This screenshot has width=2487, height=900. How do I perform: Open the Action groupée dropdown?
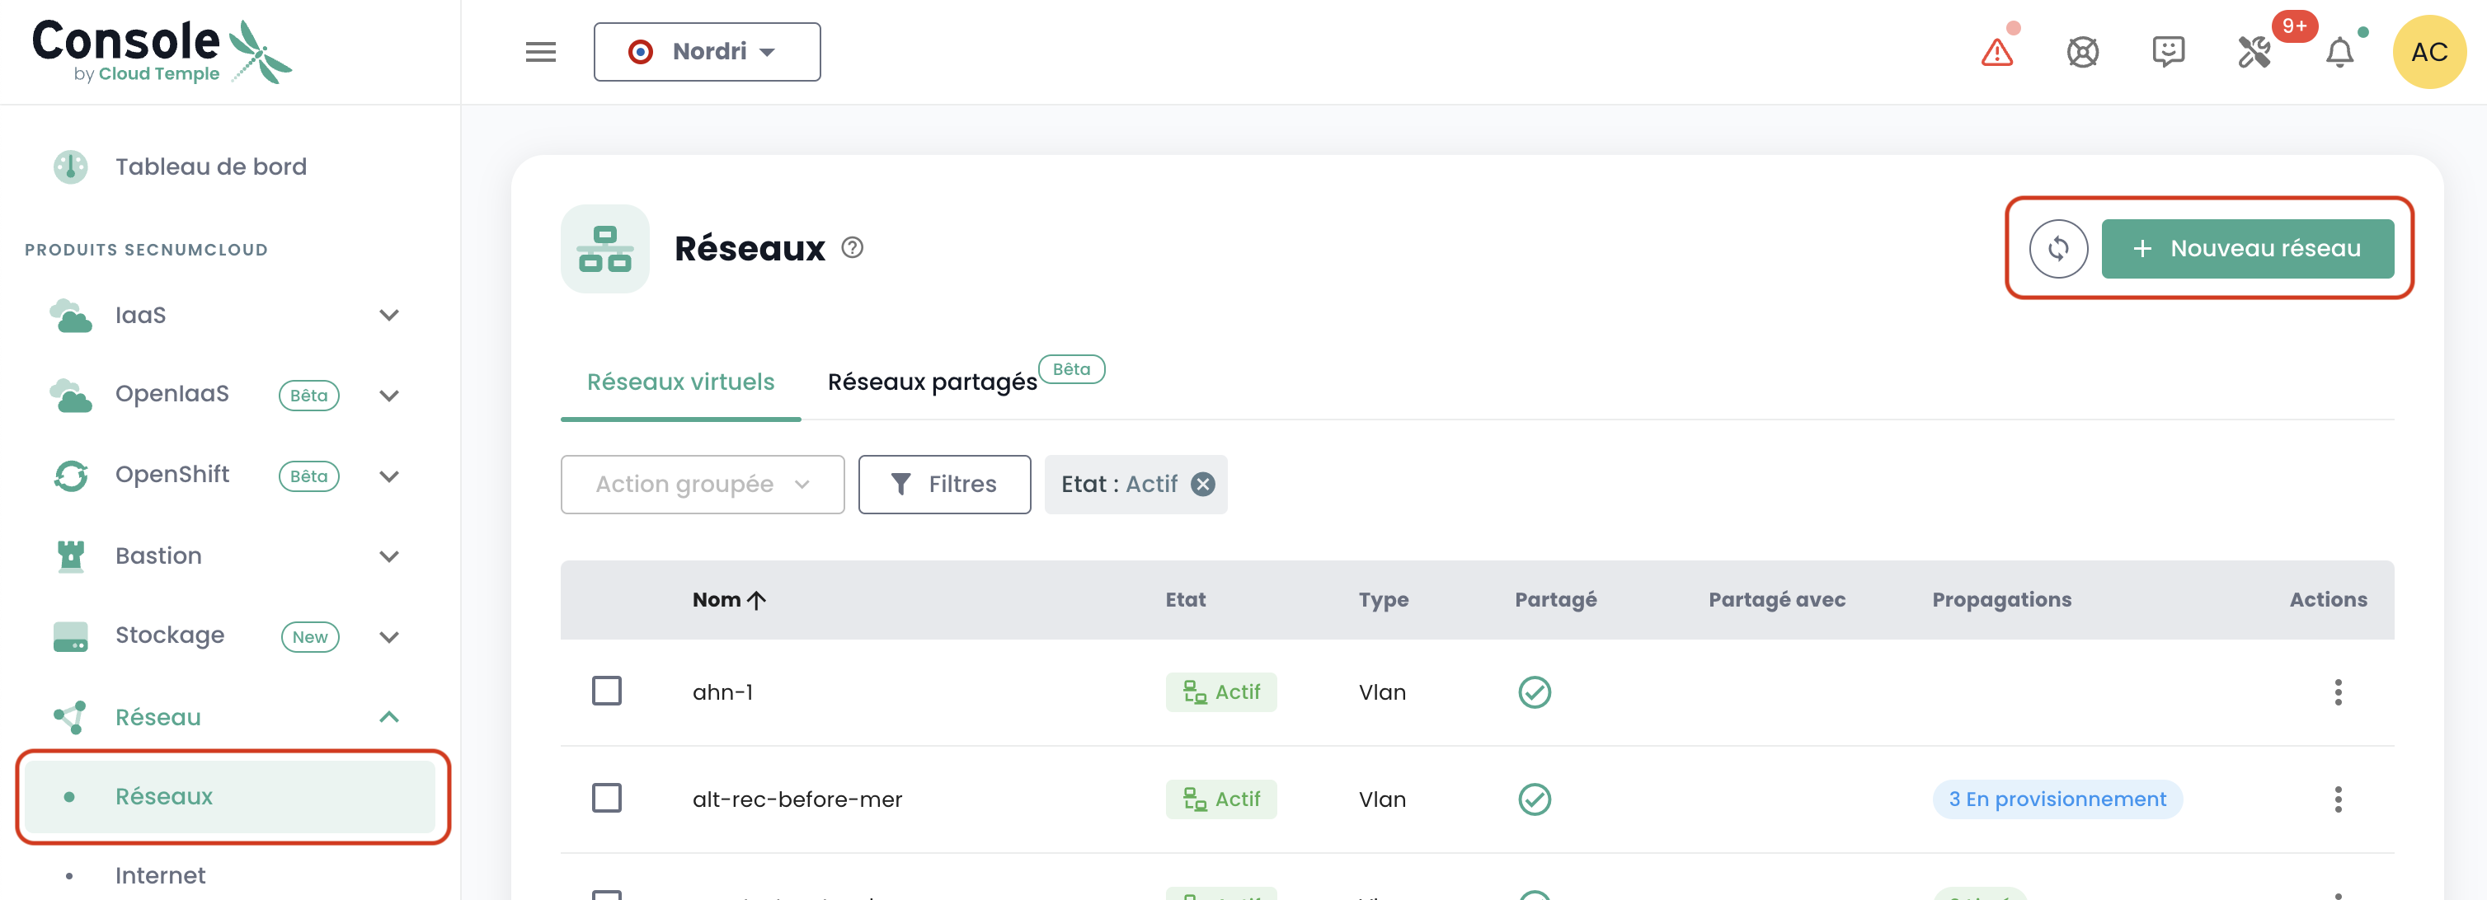pos(702,485)
